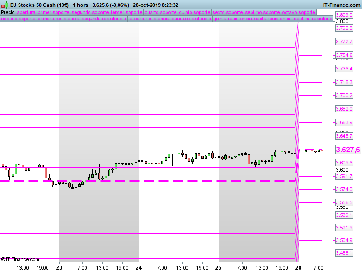Click the 3.809,0 price level tag

(x=344, y=15)
